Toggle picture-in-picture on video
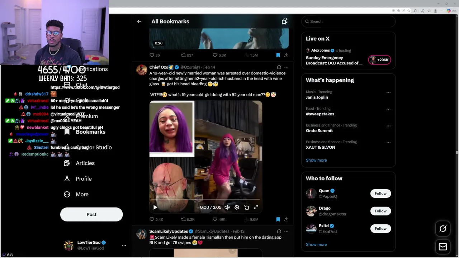This screenshot has height=258, width=459. click(247, 207)
